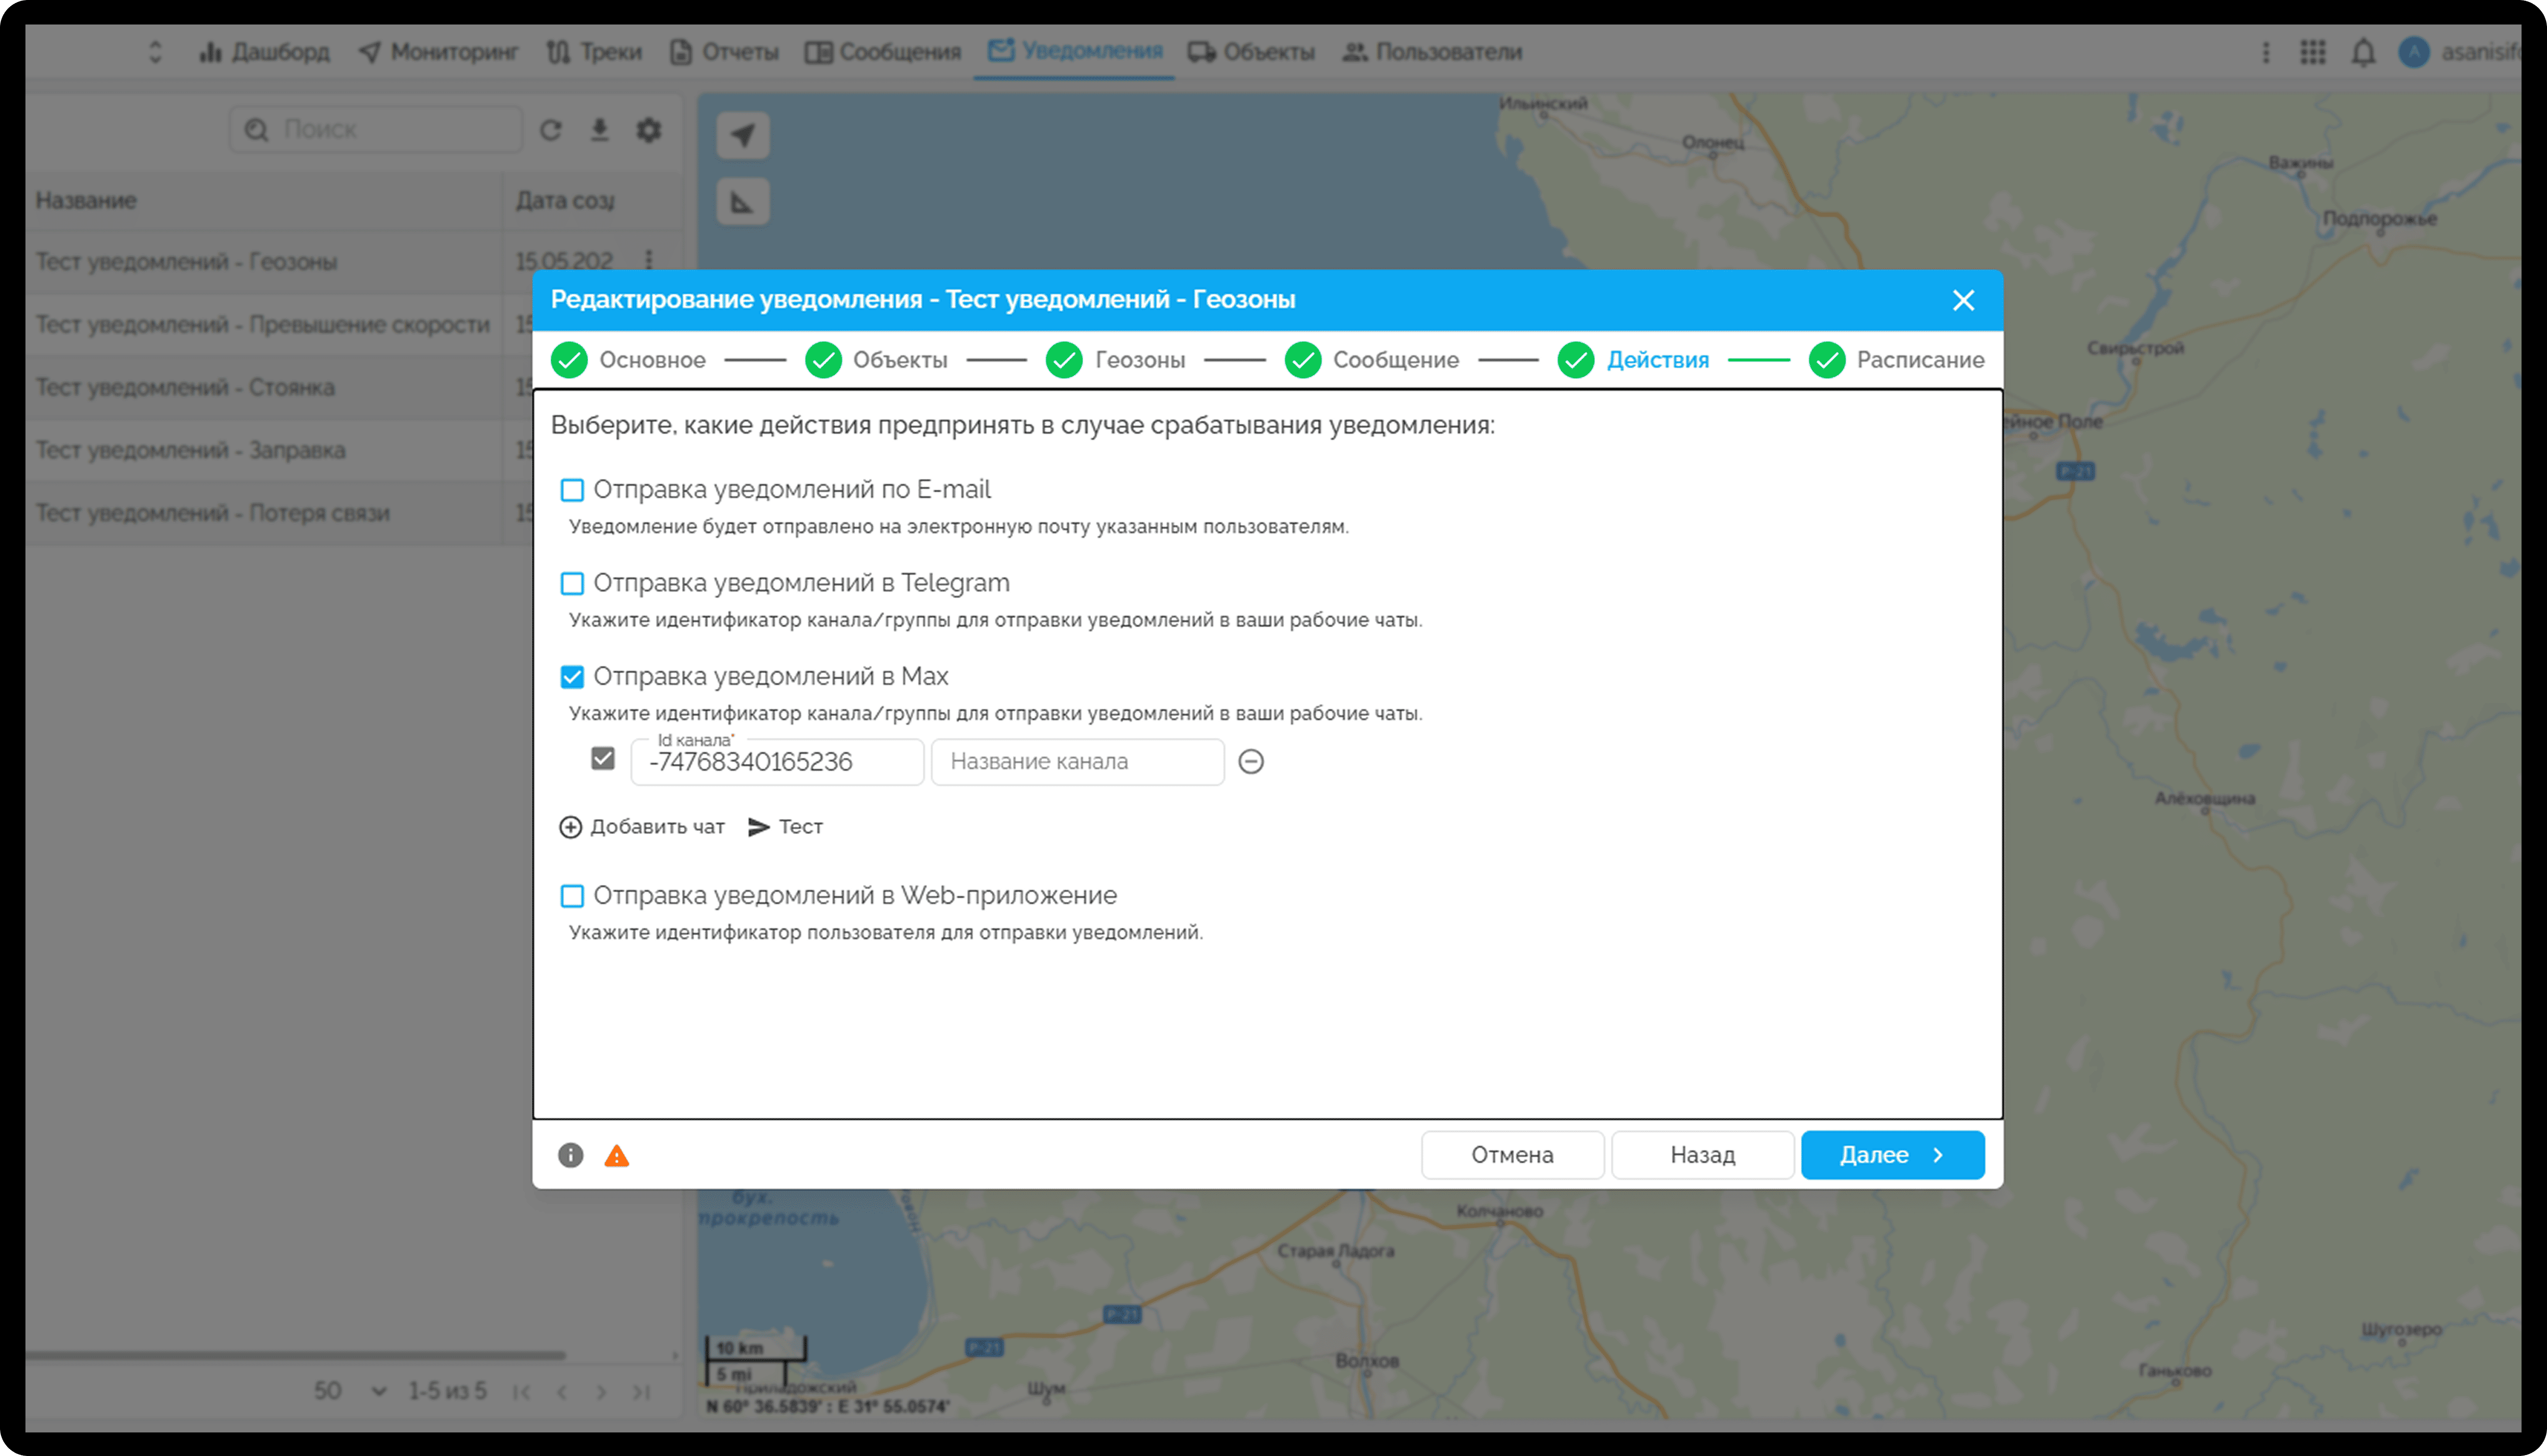
Task: Open the notifications bell icon
Action: tap(2363, 52)
